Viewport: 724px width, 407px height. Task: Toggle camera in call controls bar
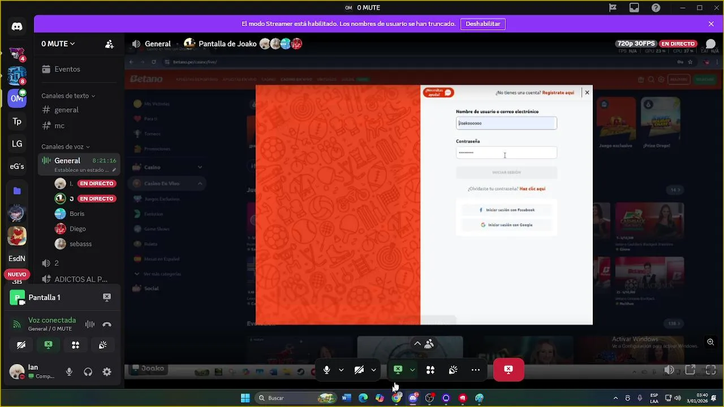(x=359, y=370)
